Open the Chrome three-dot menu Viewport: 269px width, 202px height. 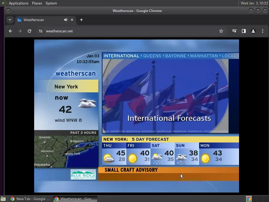click(263, 31)
